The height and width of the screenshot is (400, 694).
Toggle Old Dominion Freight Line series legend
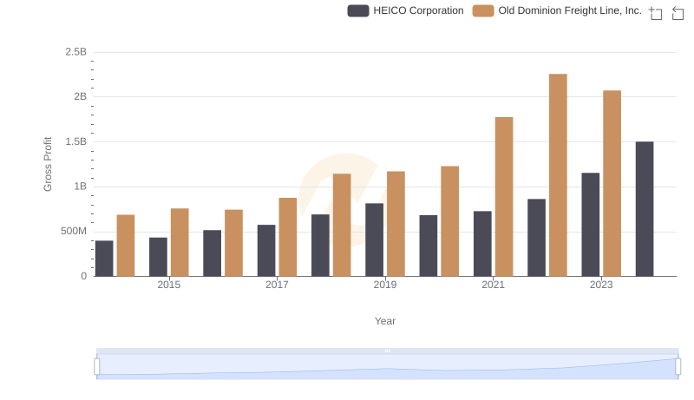557,10
